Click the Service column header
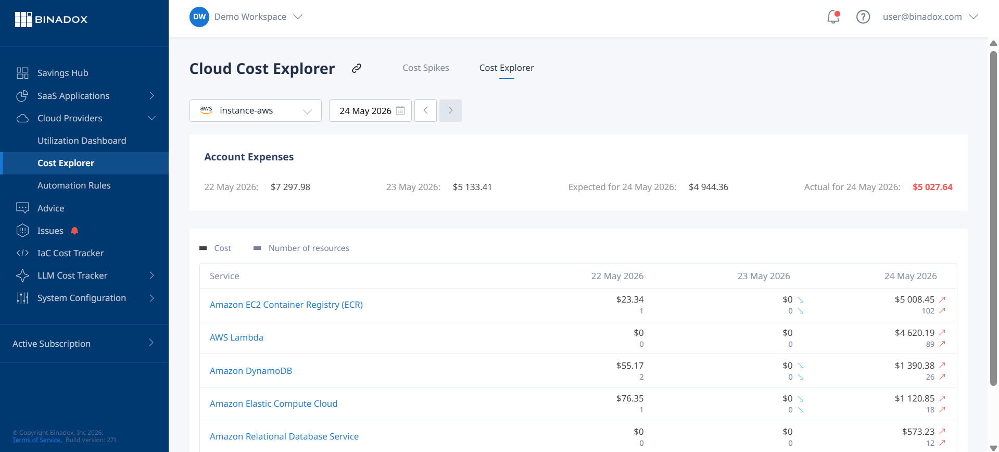 (224, 276)
